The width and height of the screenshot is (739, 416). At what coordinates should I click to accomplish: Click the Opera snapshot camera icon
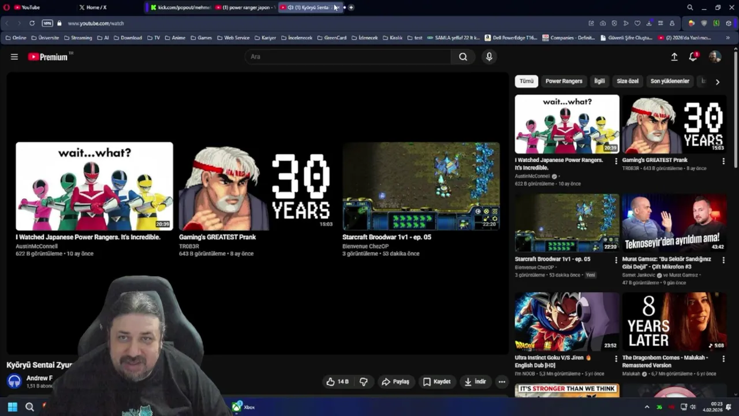[603, 23]
